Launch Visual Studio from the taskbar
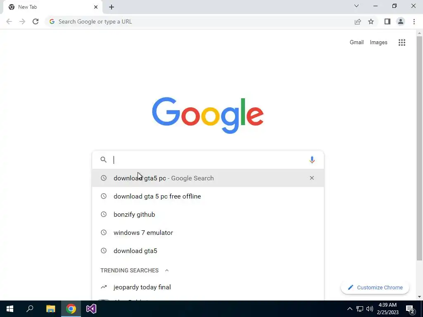 pyautogui.click(x=91, y=309)
